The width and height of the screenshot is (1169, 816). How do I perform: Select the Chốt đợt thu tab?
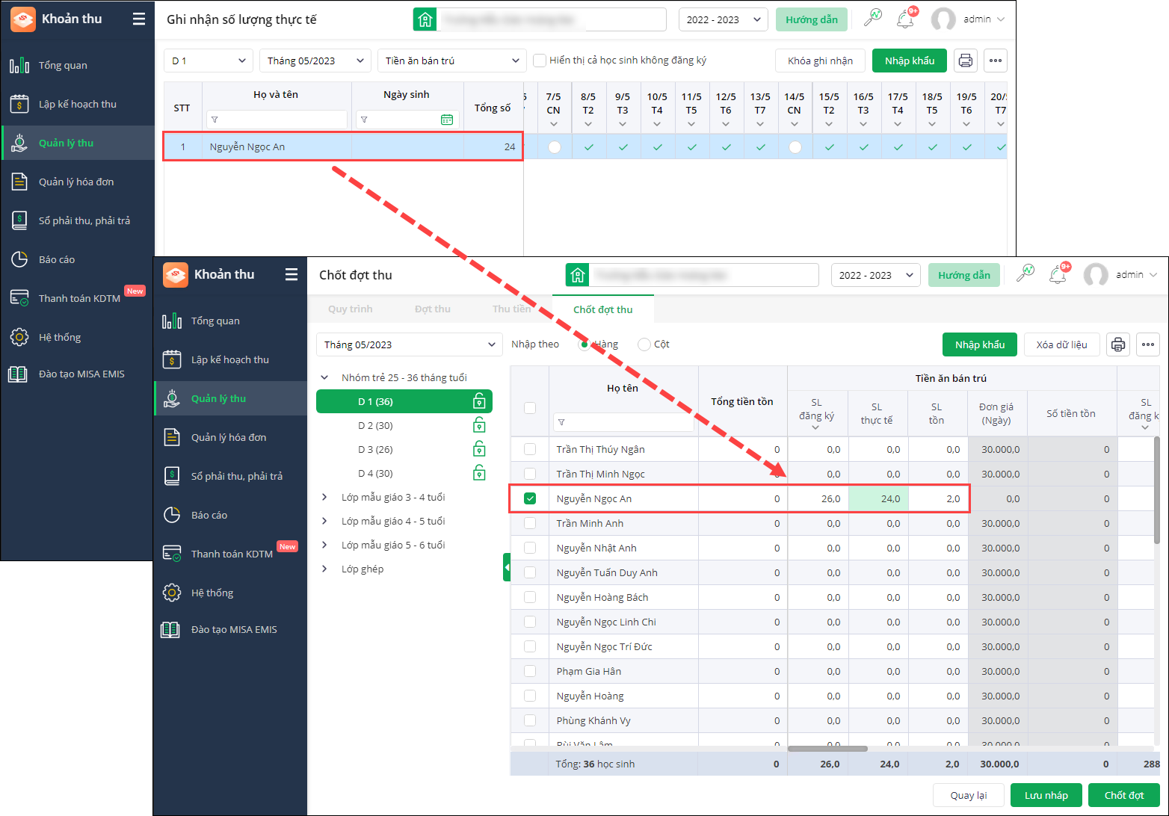(603, 309)
